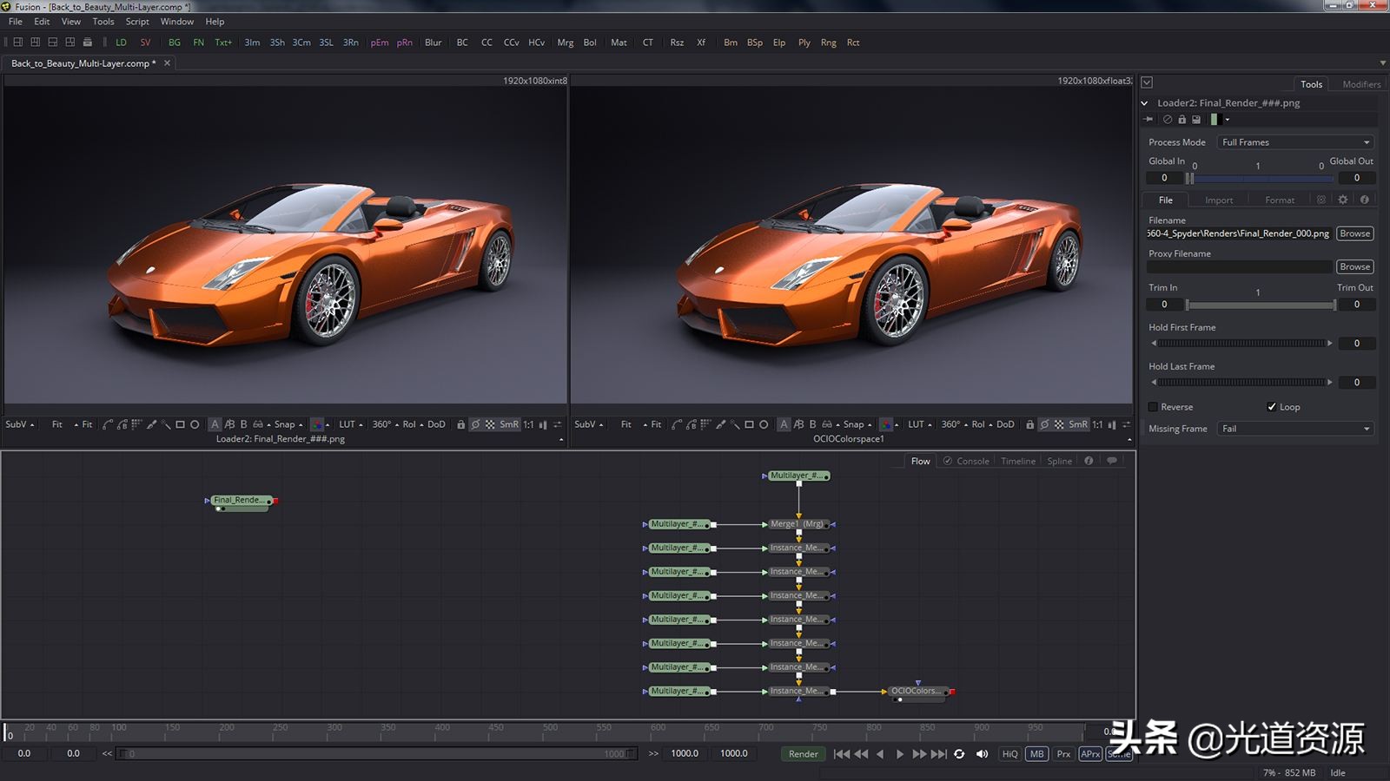Select the Txt+ text tool
Viewport: 1390px width, 781px height.
coord(223,42)
